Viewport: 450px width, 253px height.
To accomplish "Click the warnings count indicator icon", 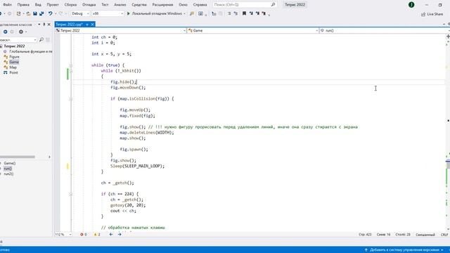I will [x=96, y=234].
